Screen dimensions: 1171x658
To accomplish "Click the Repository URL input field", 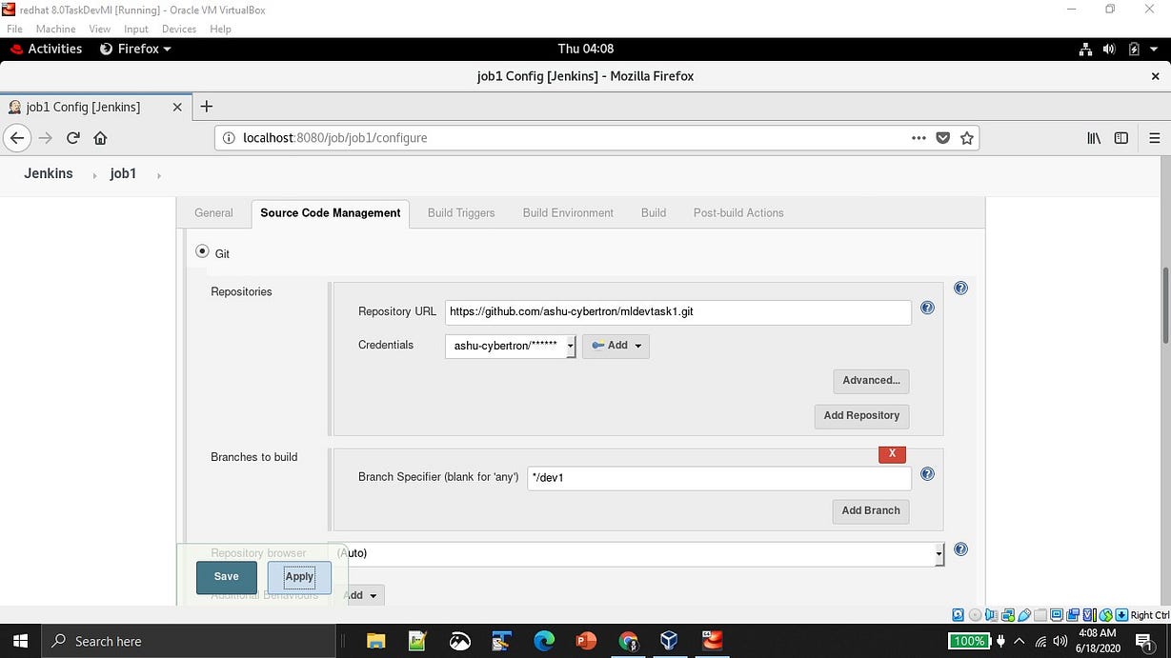I will click(677, 312).
